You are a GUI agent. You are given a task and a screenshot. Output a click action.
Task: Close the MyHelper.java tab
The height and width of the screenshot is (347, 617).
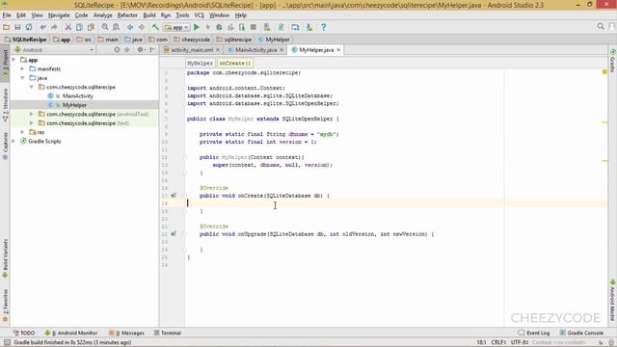pos(338,50)
